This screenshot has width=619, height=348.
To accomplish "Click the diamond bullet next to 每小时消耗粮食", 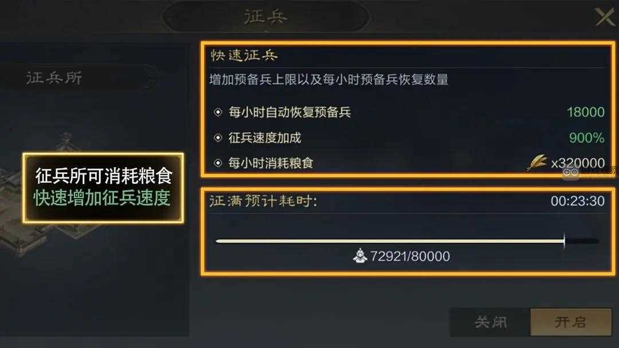I will coord(218,163).
